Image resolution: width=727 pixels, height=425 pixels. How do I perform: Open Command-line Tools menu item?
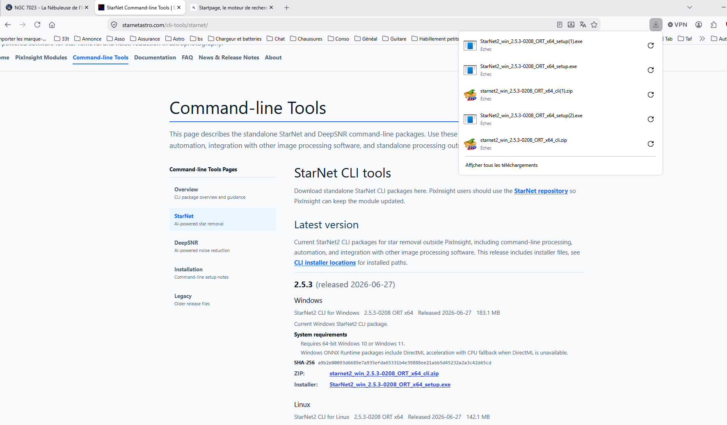tap(101, 57)
